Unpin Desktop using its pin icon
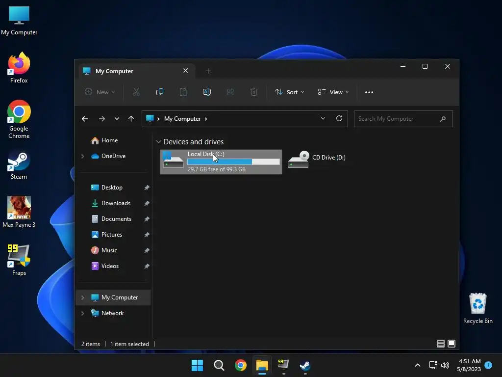The image size is (502, 377). pyautogui.click(x=147, y=188)
